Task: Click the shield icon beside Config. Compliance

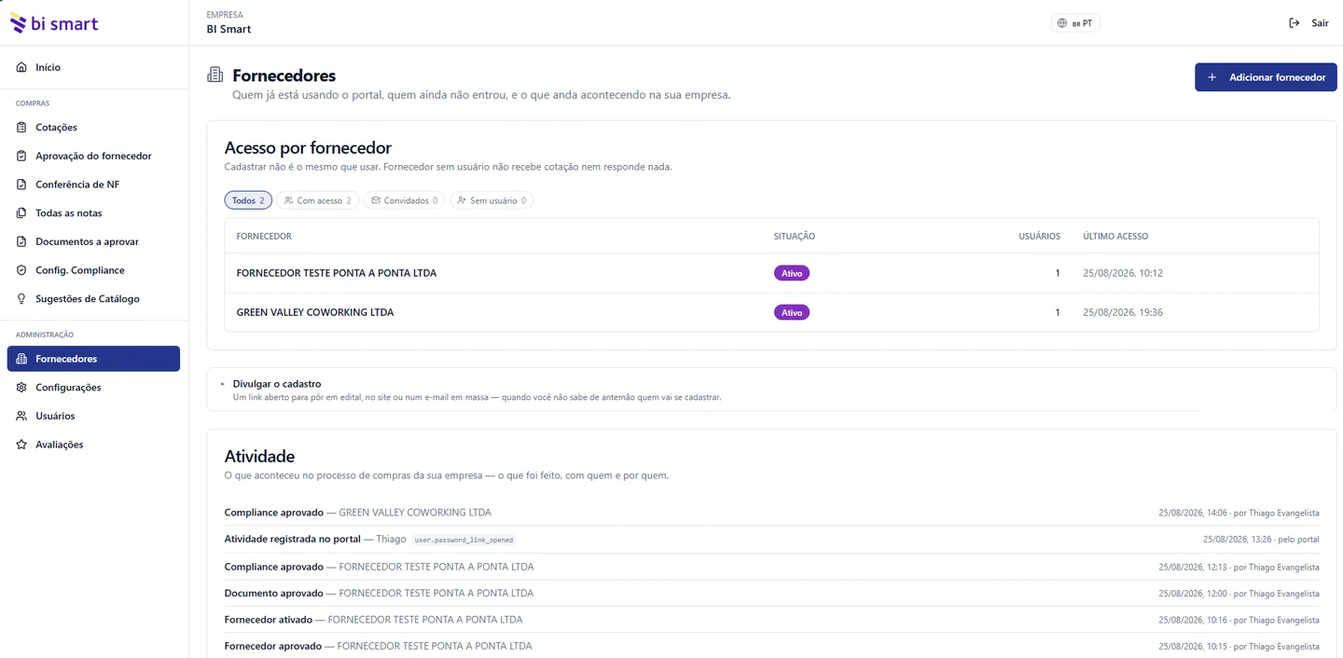Action: [x=21, y=270]
